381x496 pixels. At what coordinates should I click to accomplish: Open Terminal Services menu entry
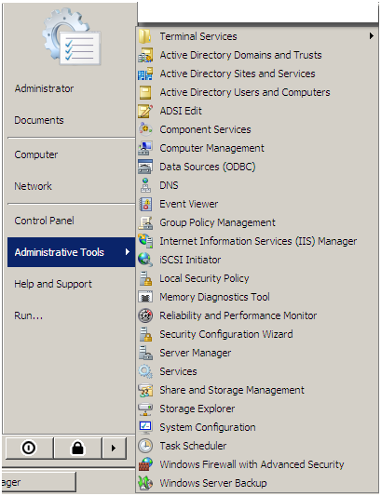[x=257, y=36]
